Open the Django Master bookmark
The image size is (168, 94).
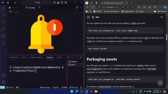point(128,11)
